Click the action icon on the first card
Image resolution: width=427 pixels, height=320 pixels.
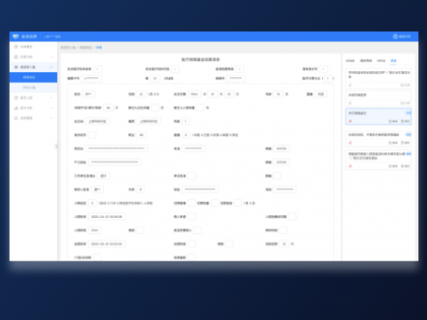pos(402,85)
